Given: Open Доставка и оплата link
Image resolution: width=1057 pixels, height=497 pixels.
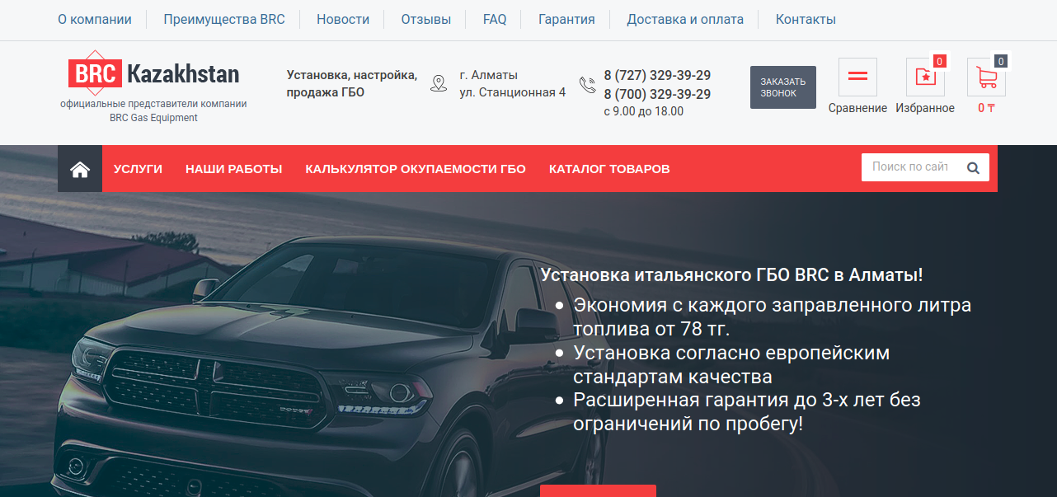Looking at the screenshot, I should click(x=685, y=19).
